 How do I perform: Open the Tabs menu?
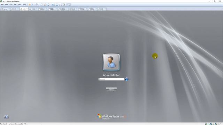(x=20, y=5)
